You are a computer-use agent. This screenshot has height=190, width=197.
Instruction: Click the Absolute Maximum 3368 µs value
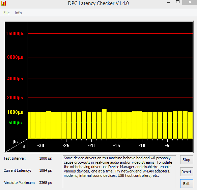pos(45,183)
